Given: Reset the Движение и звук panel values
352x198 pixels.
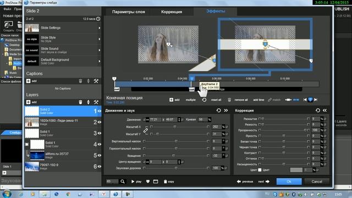Looking at the screenshot, I should (x=219, y=110).
